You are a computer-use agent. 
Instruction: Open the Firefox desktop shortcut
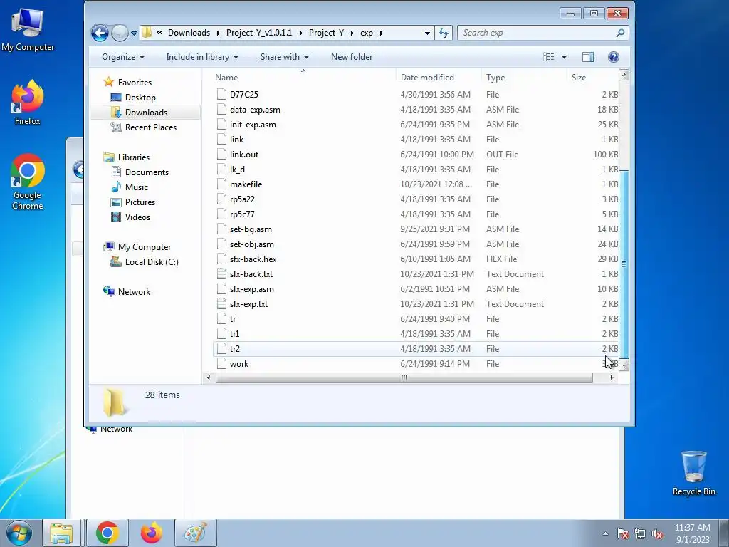point(28,103)
